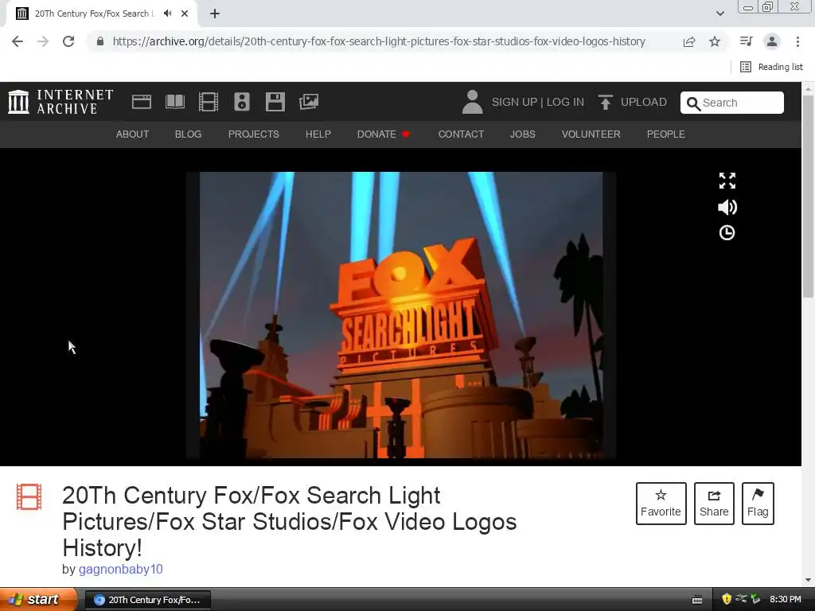Open the Software (floppy disk) media icon

coord(275,102)
